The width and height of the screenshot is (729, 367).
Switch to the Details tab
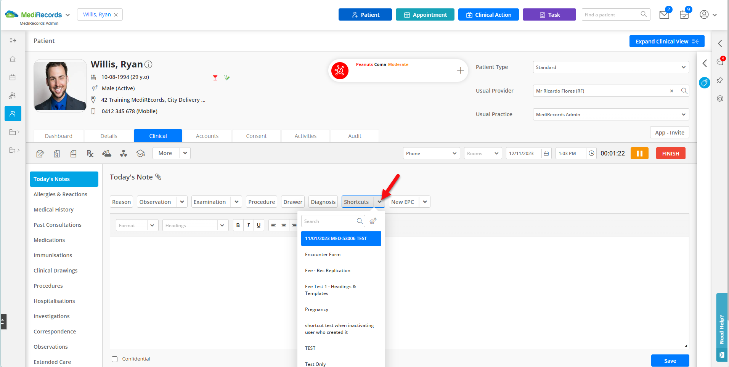tap(109, 136)
